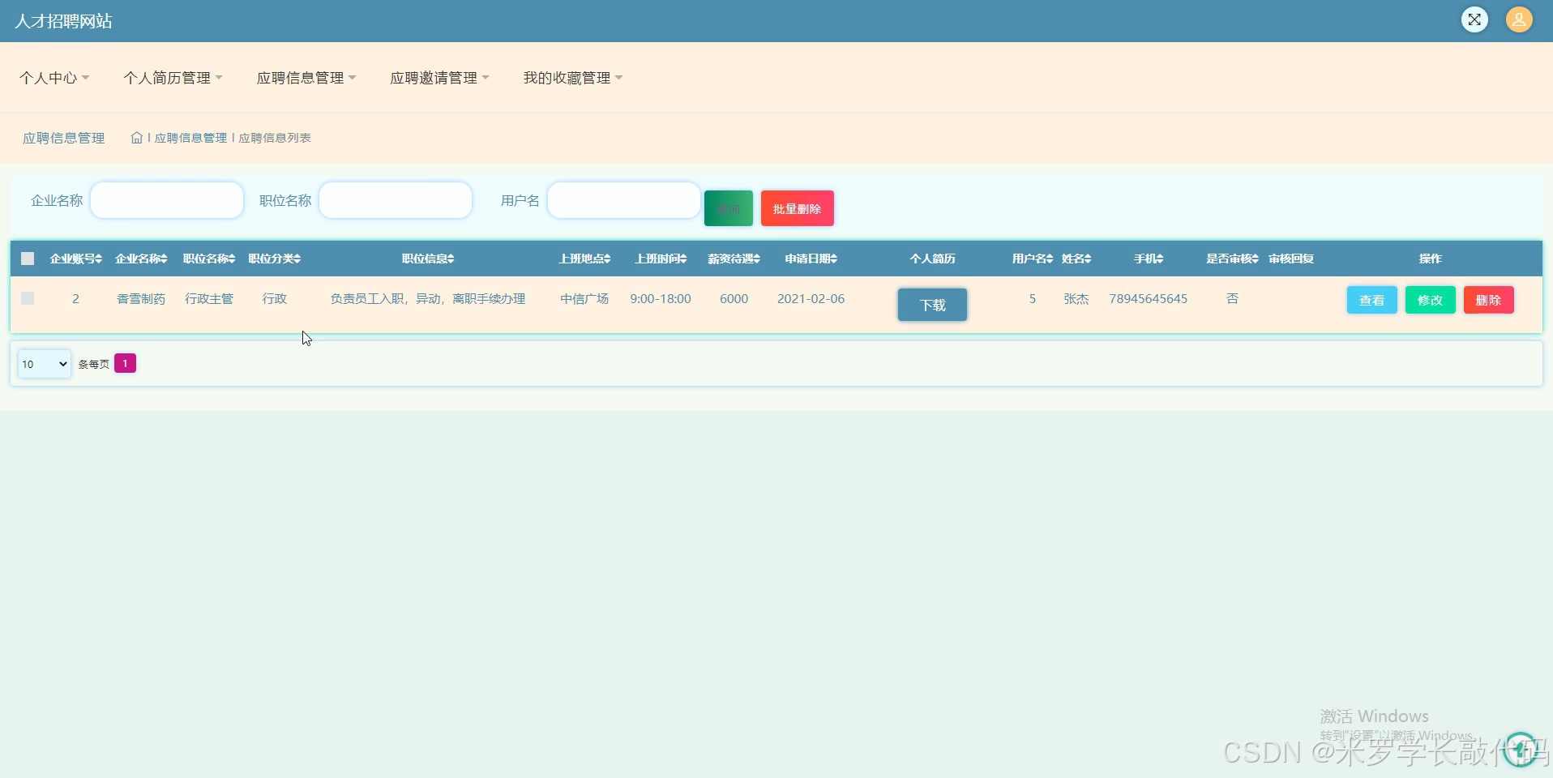
Task: Click the home icon in breadcrumb
Action: tap(137, 138)
